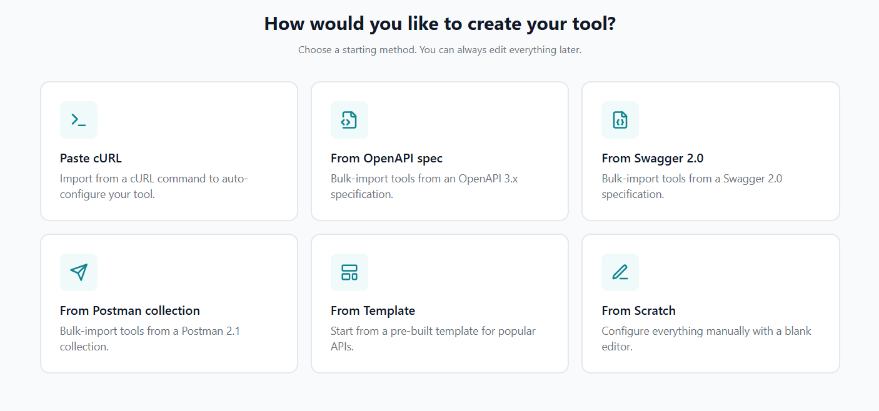This screenshot has width=879, height=411.
Task: Click the From Scratch pencil icon
Action: (x=620, y=272)
